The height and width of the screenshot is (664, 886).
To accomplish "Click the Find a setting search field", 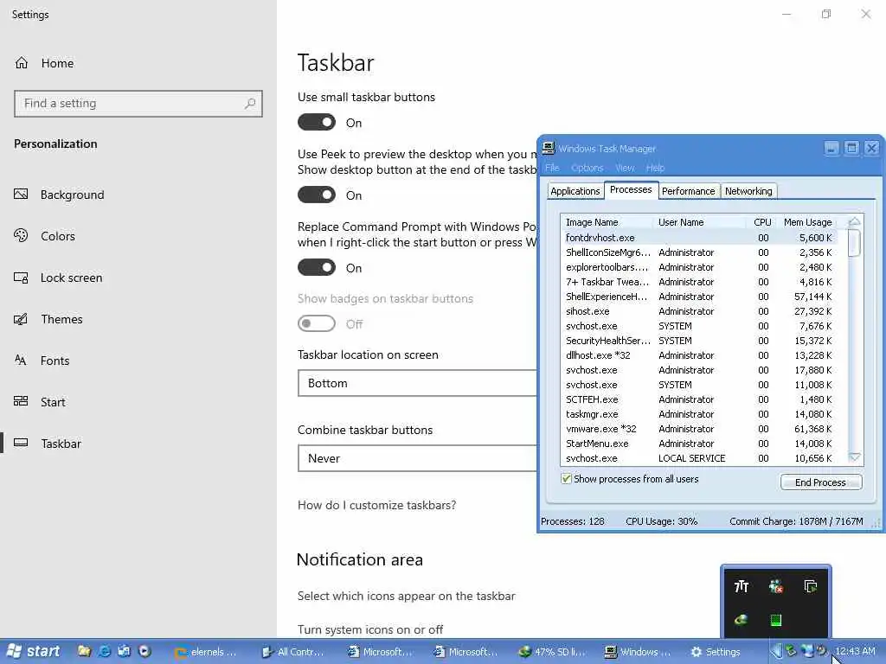I will [x=138, y=104].
